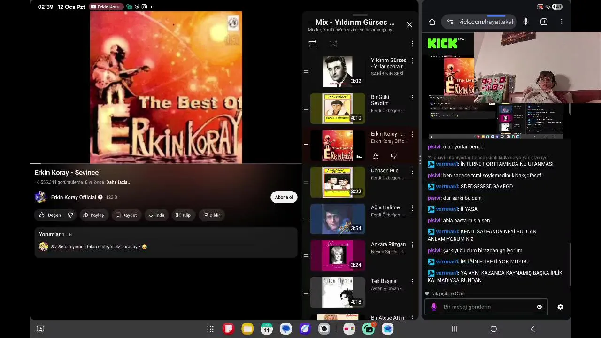601x338 pixels.
Task: Reorder handle for Bir Gülü Sevdim
Action: 306,108
